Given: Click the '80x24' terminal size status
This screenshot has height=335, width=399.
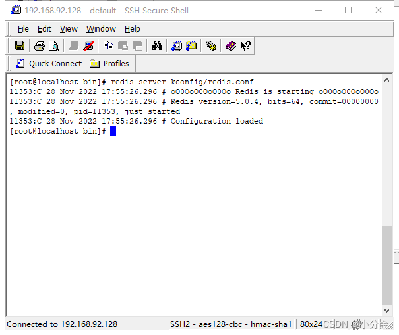Looking at the screenshot, I should click(311, 324).
